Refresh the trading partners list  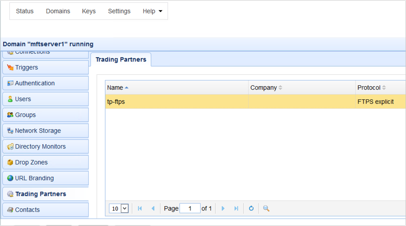point(251,208)
